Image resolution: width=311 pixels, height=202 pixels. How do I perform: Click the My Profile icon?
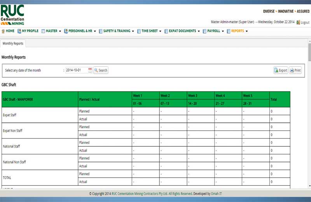tap(19, 31)
